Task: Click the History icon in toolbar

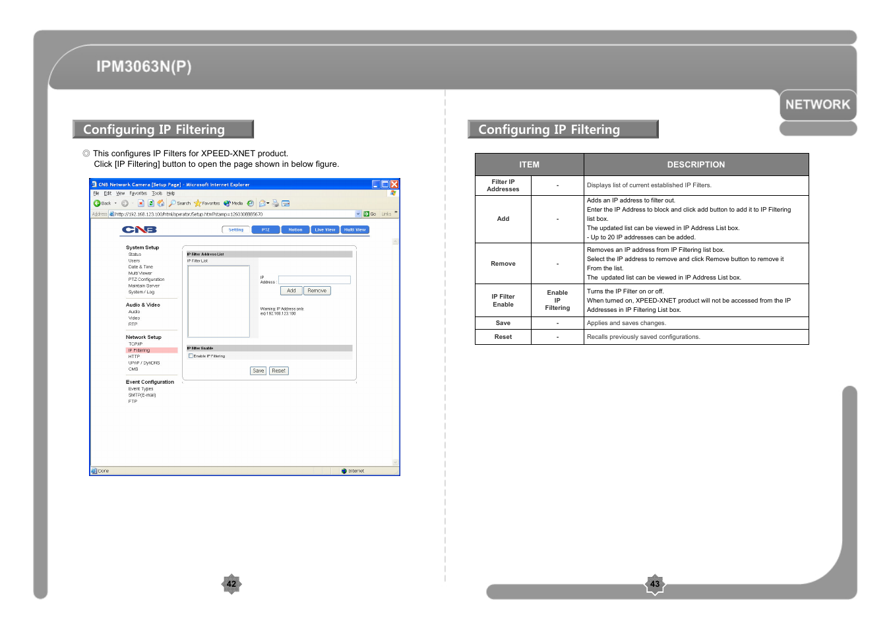Action: click(251, 203)
